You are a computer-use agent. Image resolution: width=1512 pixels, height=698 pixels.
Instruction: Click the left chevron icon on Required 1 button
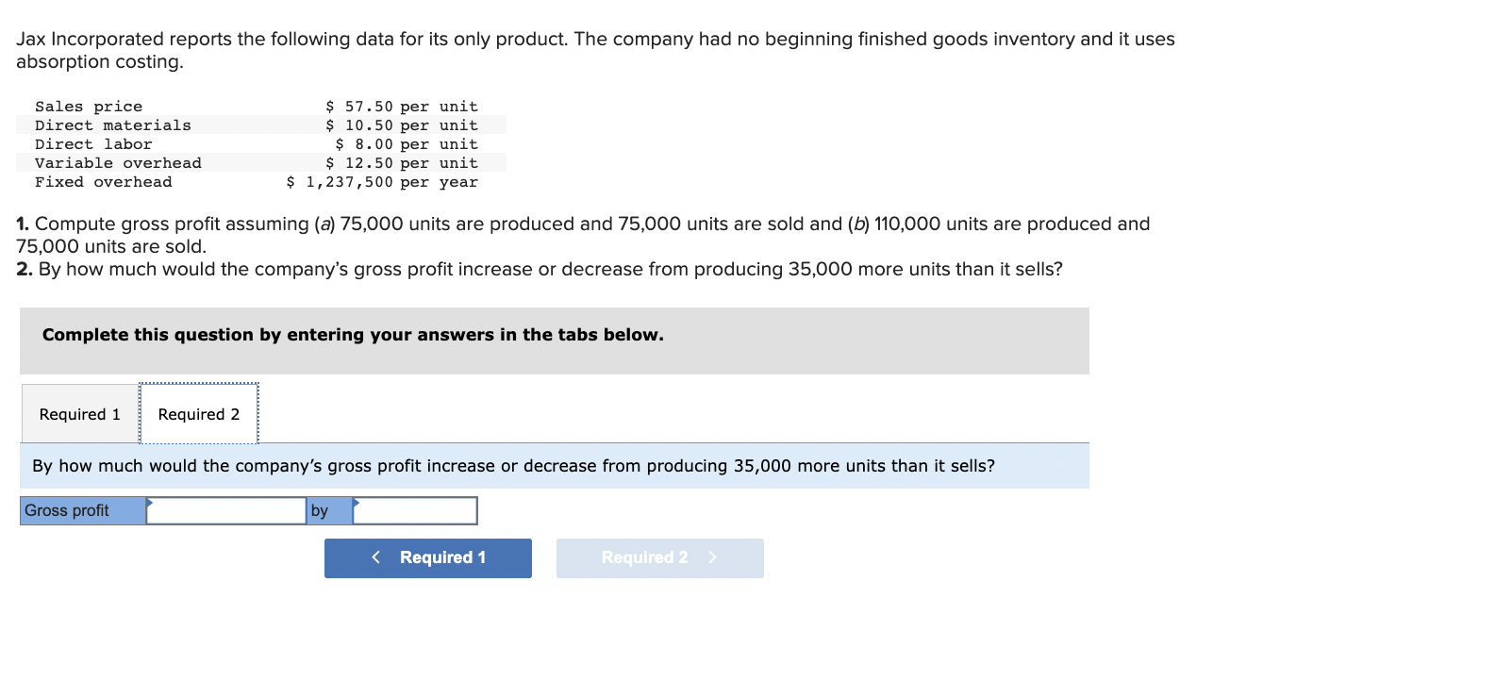pos(376,557)
